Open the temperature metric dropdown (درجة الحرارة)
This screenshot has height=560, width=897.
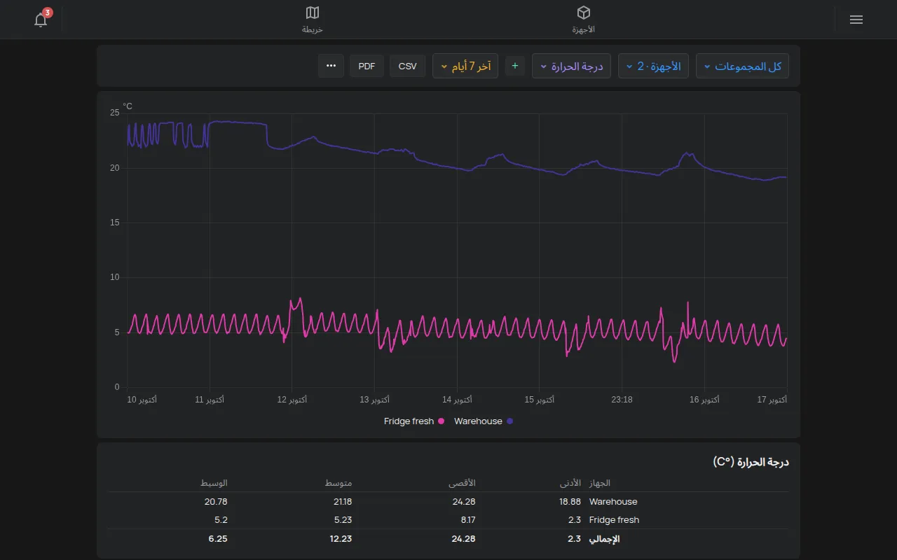(572, 66)
